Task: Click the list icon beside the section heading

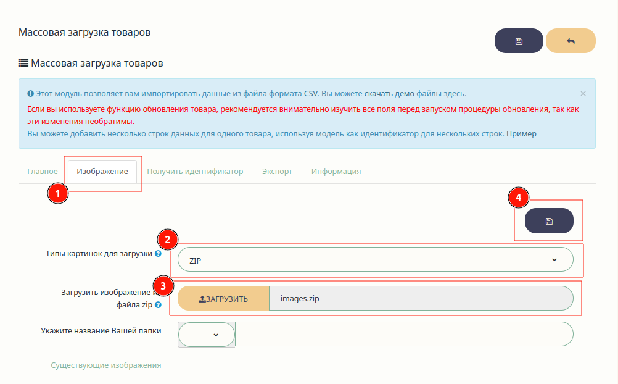Action: (23, 63)
